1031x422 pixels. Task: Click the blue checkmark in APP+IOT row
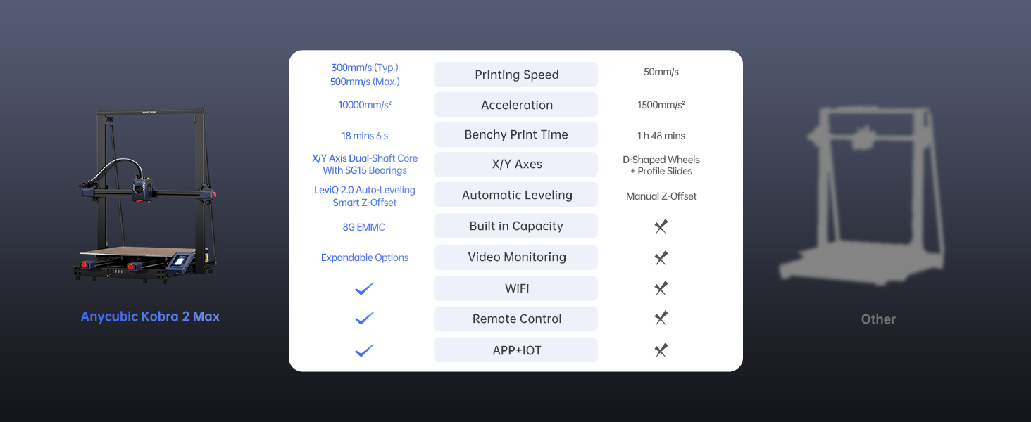point(364,350)
